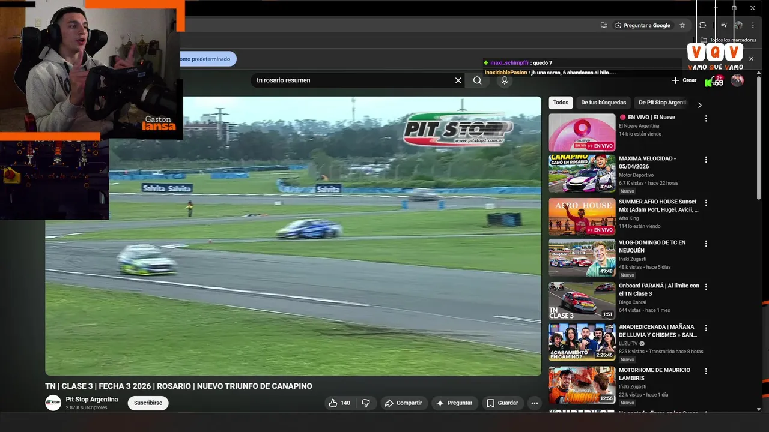Open YouTube notifications bell

pos(714,81)
